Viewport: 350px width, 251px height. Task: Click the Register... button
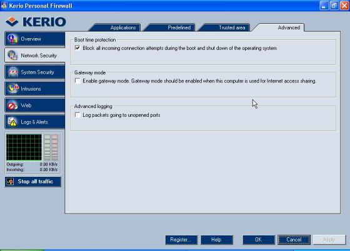pyautogui.click(x=181, y=240)
